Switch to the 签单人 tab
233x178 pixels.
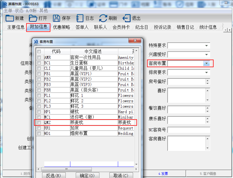[82, 27]
